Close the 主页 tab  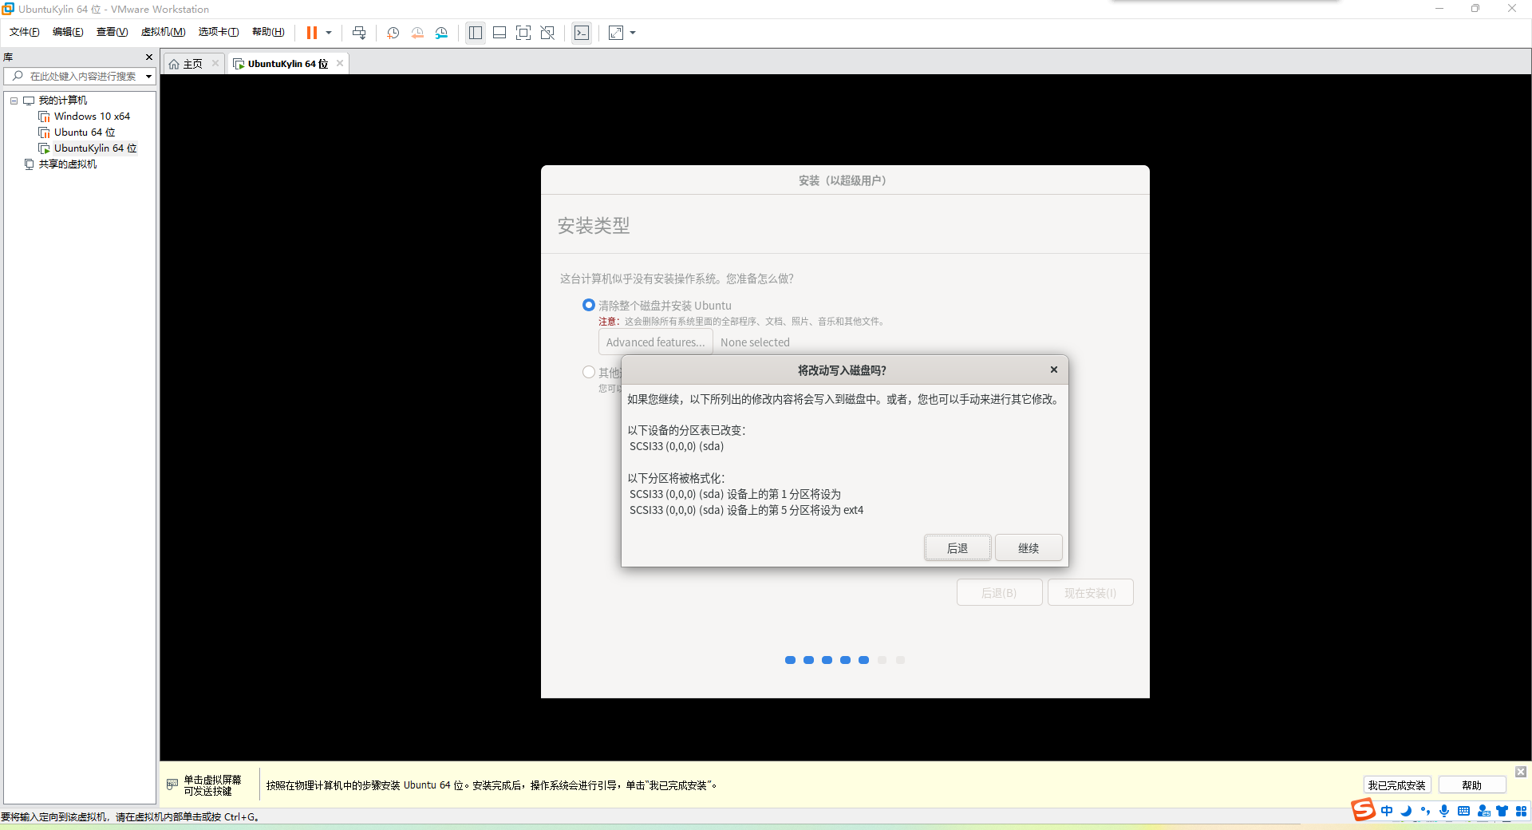215,63
